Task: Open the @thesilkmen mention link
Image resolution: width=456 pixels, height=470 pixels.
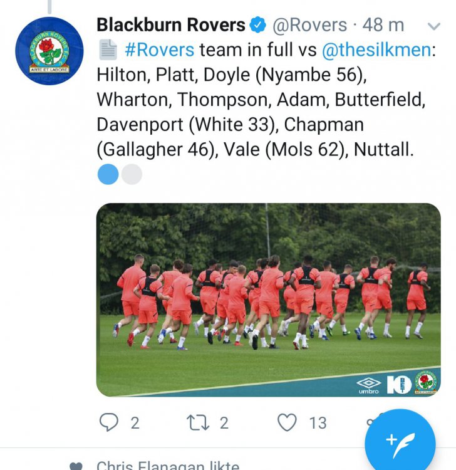Action: click(x=376, y=50)
